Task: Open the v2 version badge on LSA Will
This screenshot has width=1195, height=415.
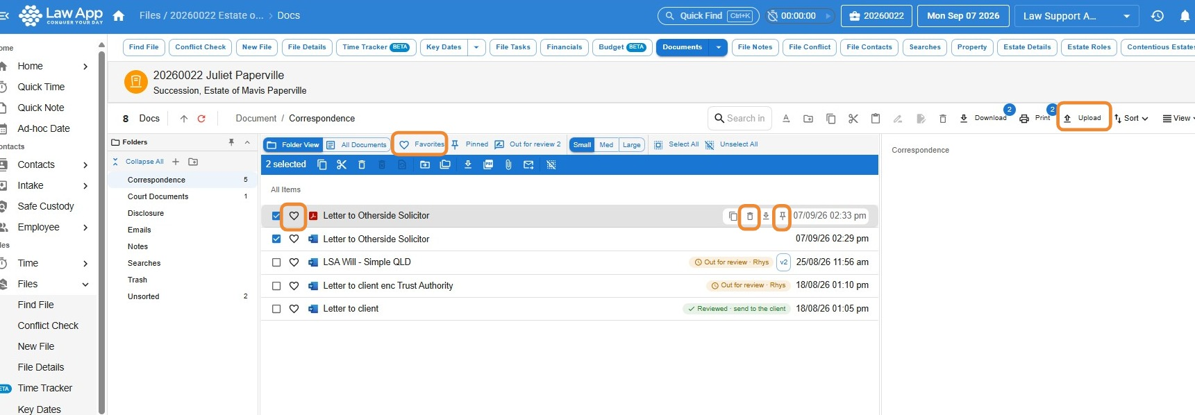Action: click(783, 262)
